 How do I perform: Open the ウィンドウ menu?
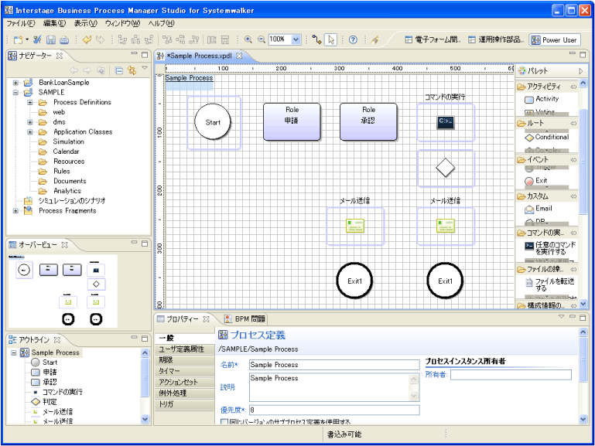[122, 23]
